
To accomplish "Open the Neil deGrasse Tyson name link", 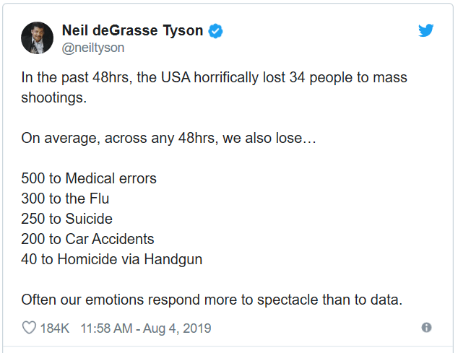I will (134, 30).
